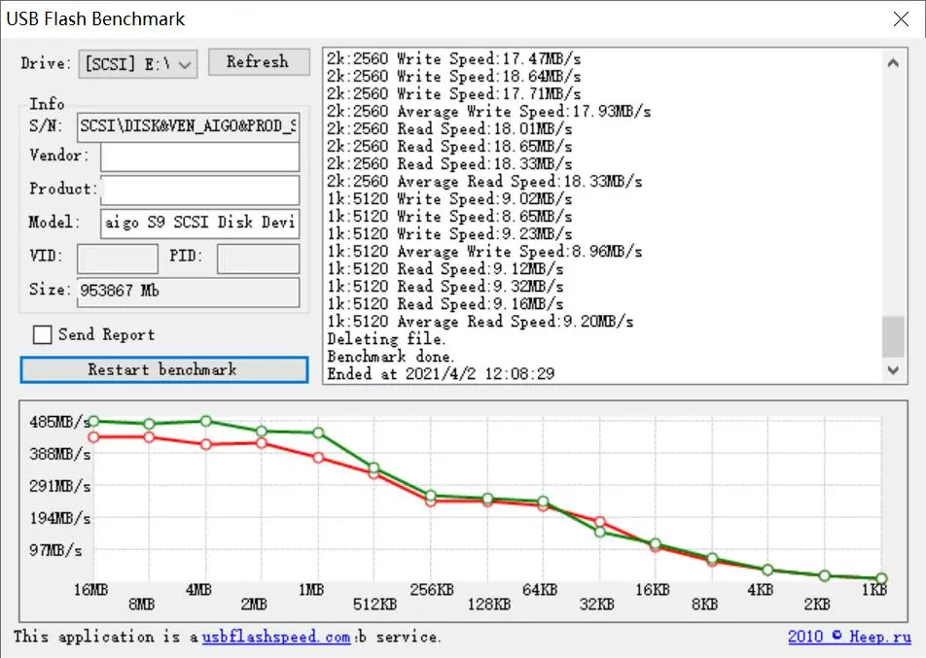Viewport: 926px width, 658px height.
Task: Click the empty Vendor field
Action: click(199, 156)
